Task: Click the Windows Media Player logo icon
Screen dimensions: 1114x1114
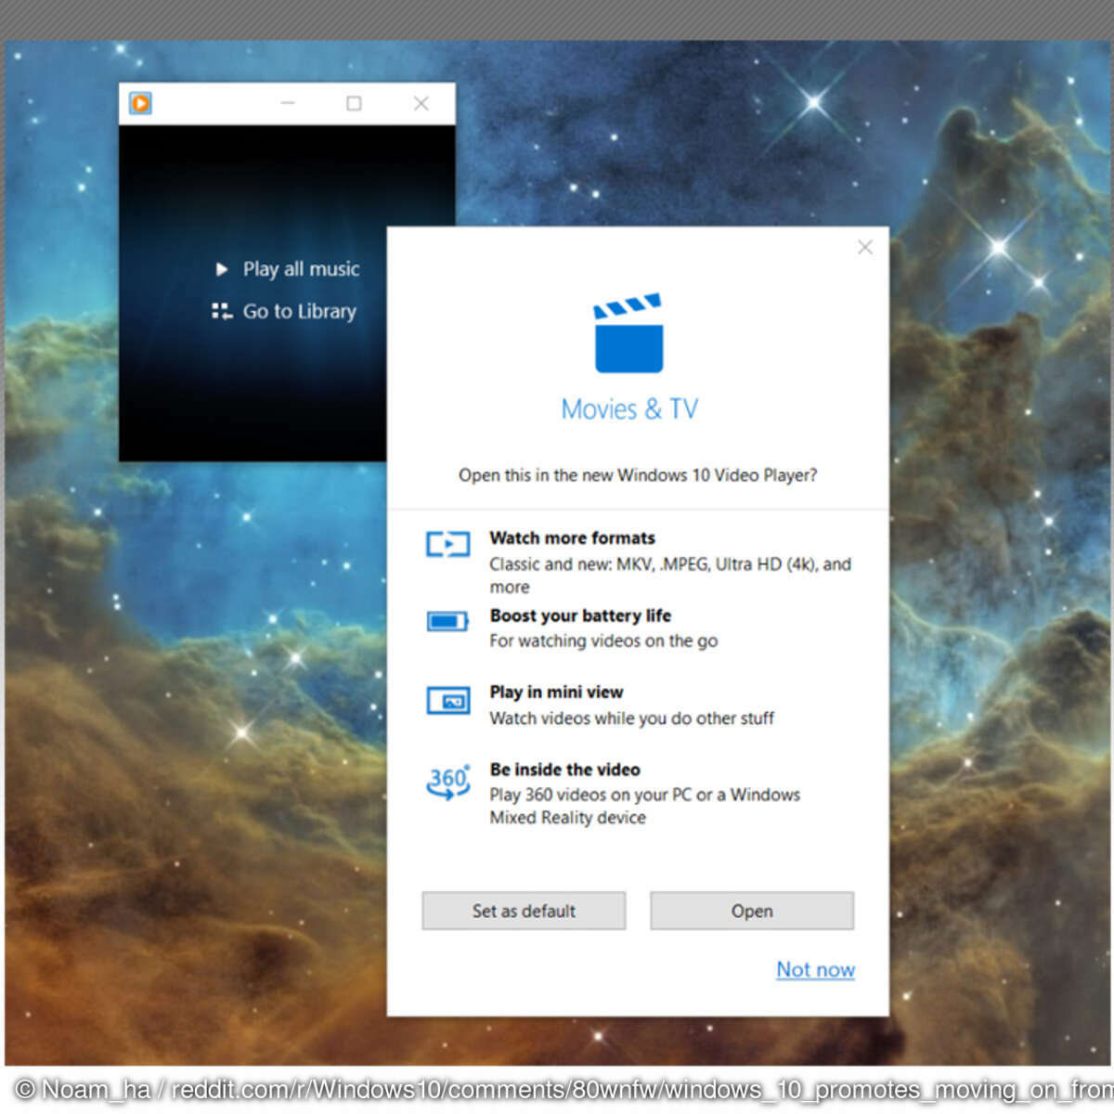Action: 138,103
